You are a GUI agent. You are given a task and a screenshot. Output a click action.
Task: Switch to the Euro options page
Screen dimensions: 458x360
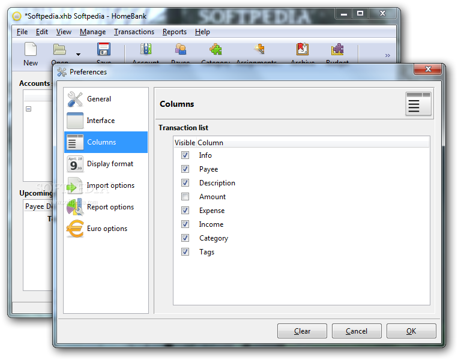coord(106,229)
